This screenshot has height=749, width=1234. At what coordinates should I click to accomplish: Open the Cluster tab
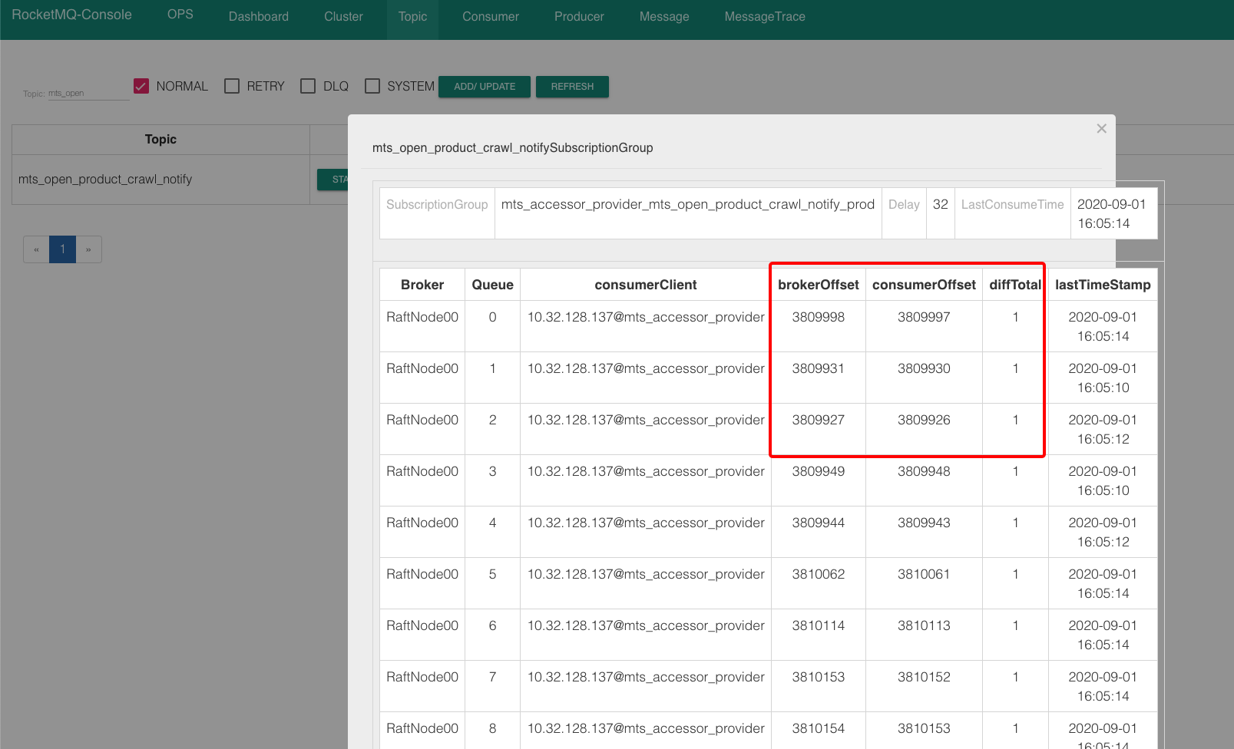point(343,17)
